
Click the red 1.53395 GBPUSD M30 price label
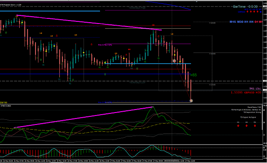(246, 92)
